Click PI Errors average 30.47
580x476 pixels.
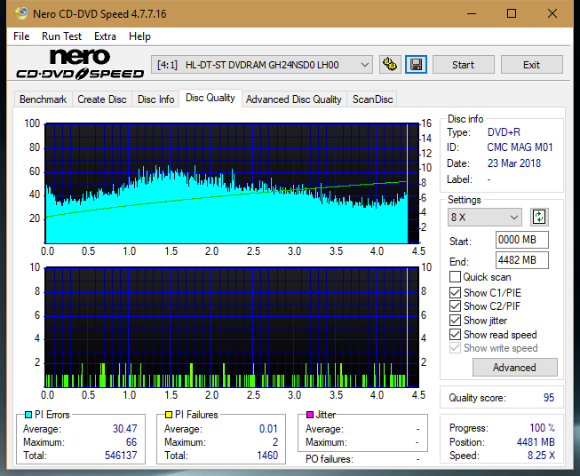pyautogui.click(x=124, y=429)
